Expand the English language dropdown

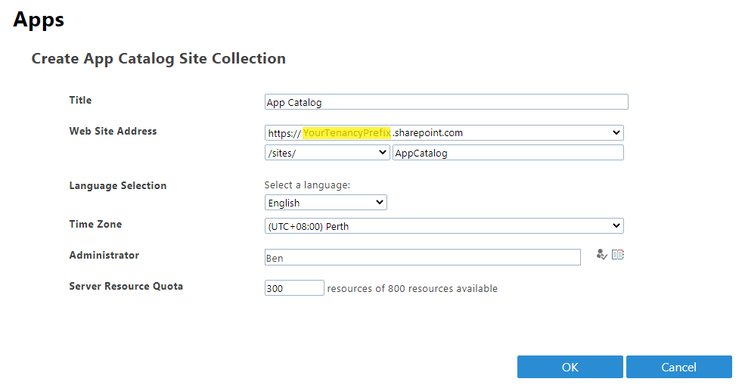[x=326, y=203]
